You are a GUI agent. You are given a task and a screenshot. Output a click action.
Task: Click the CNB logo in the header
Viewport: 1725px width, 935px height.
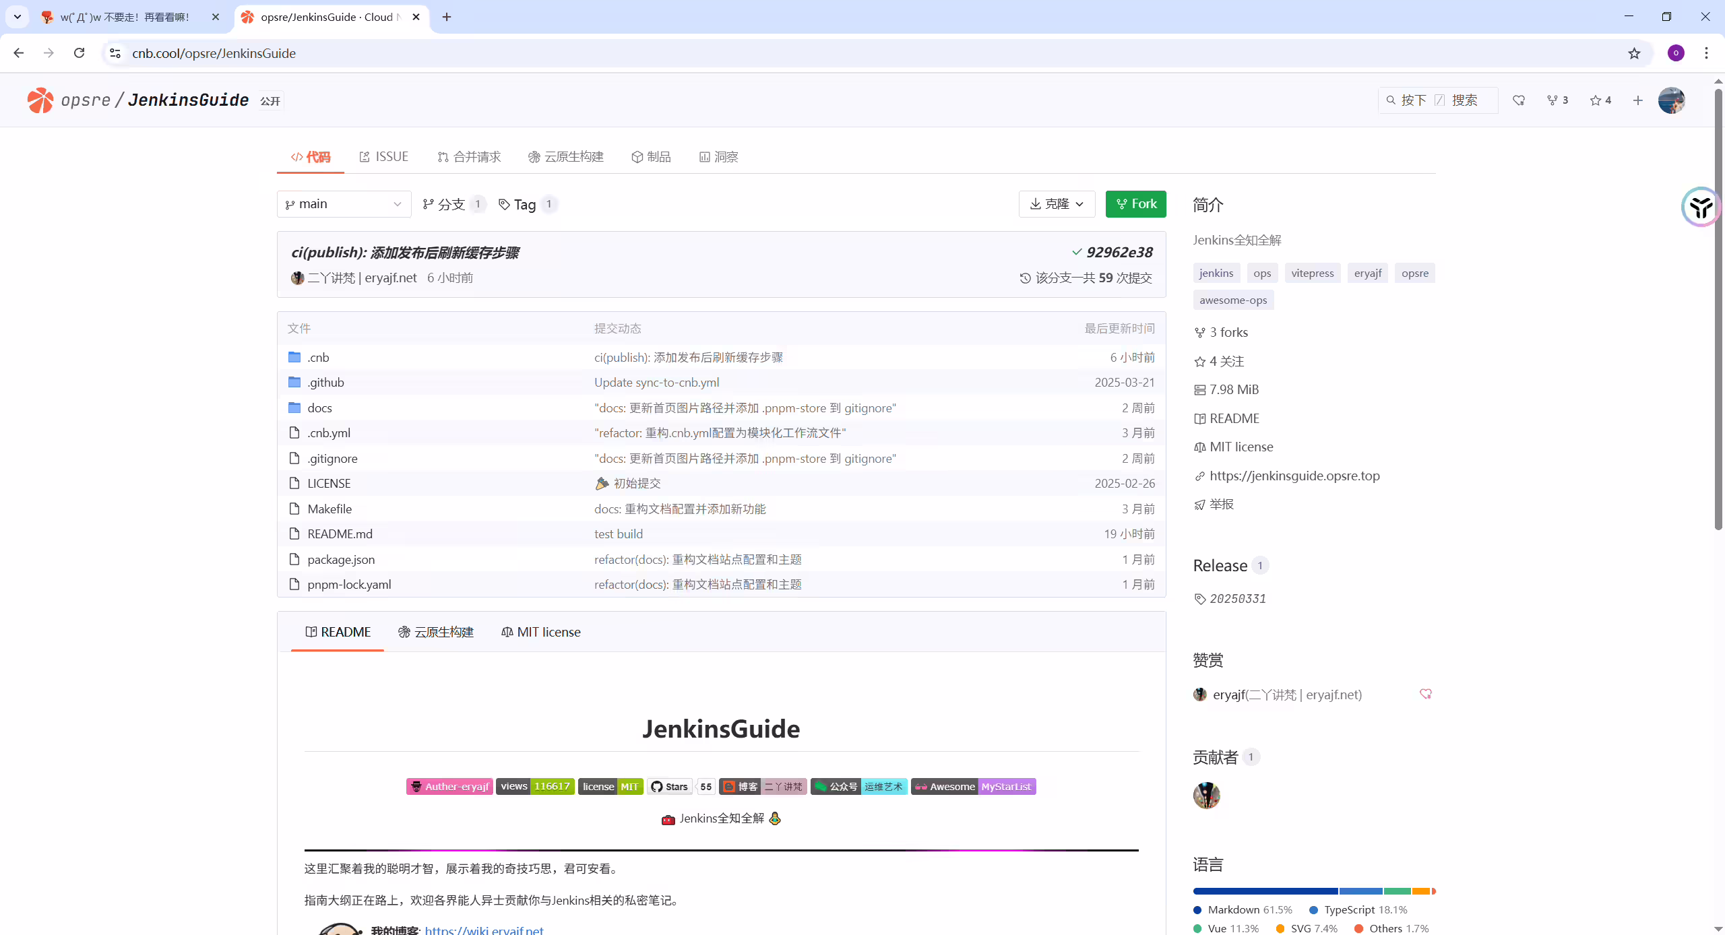[40, 100]
